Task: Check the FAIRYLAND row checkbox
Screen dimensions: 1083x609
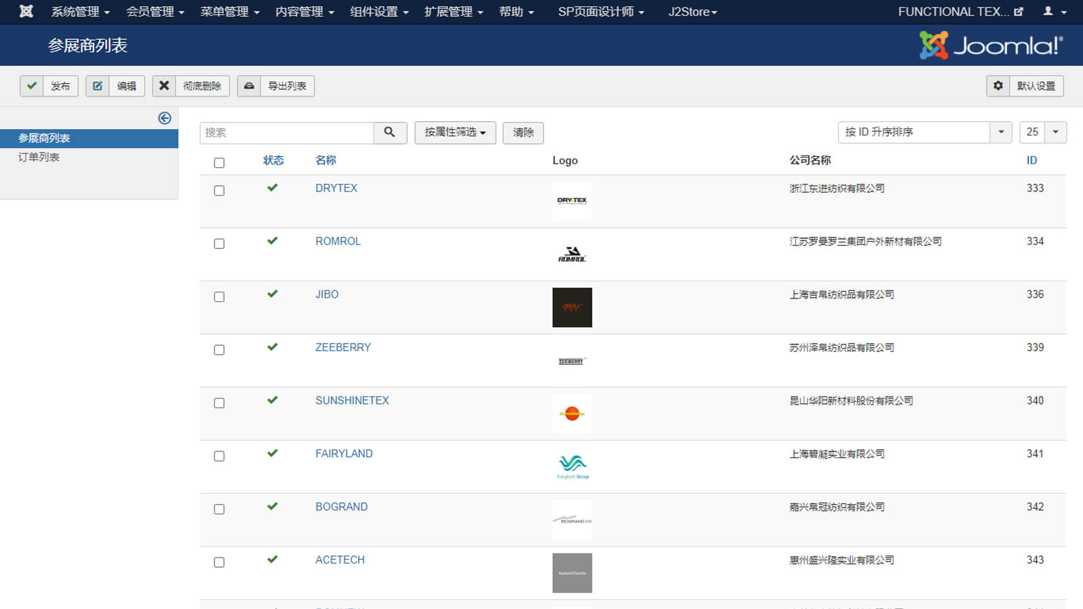Action: [219, 456]
